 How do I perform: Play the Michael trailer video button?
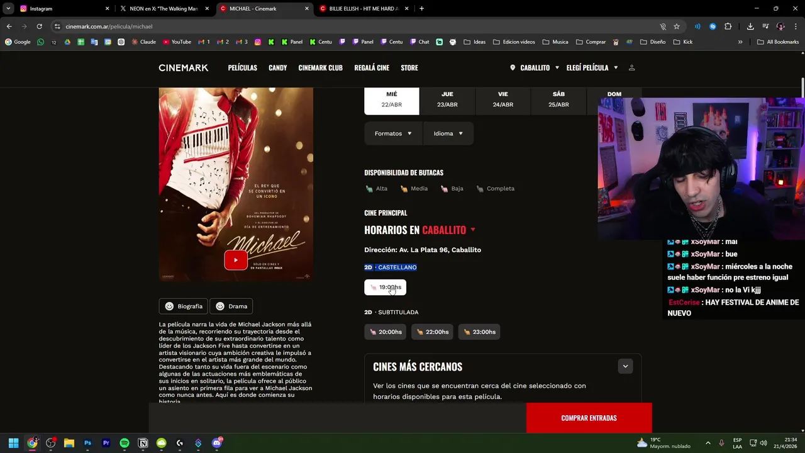(236, 260)
